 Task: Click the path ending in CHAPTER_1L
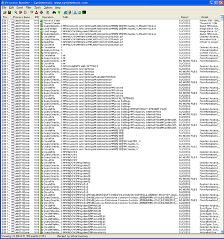(x=101, y=142)
